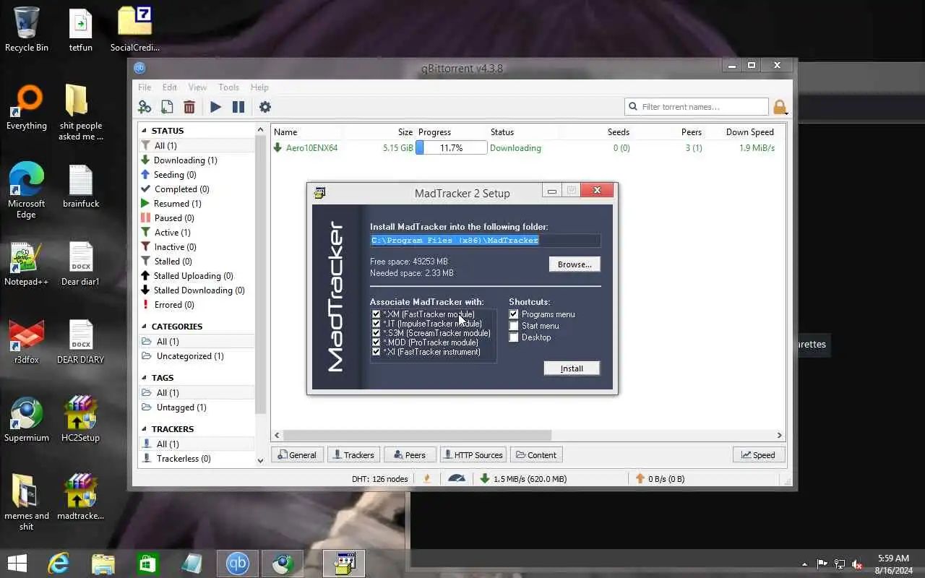925x578 pixels.
Task: Click the Filter torrent names search field
Action: (x=697, y=107)
